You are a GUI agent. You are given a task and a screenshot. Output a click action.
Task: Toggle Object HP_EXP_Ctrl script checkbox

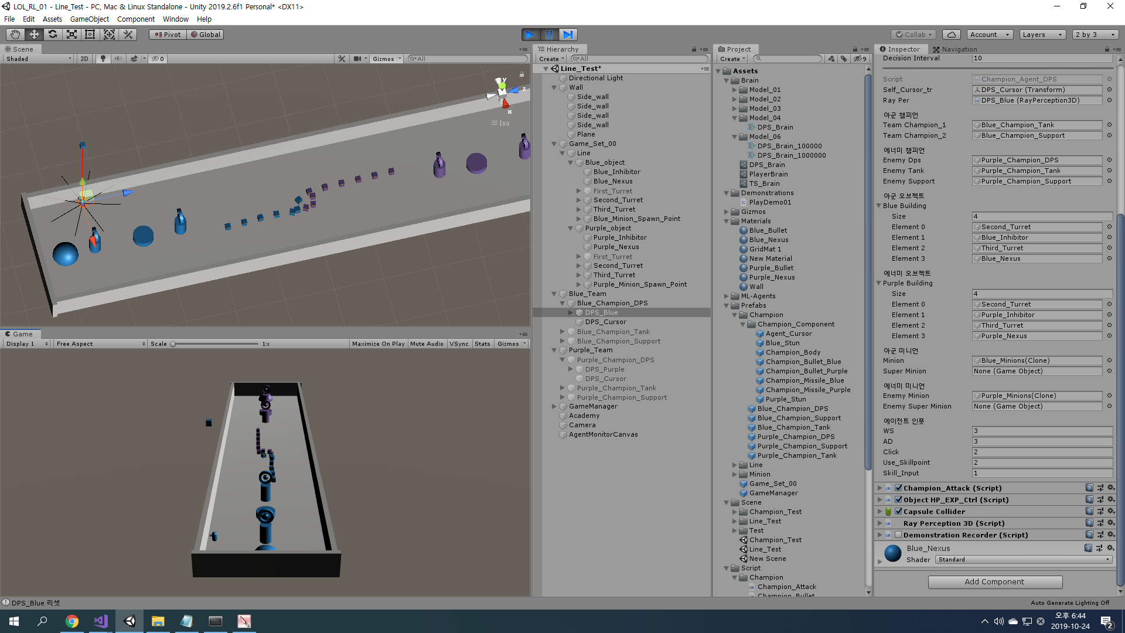(898, 499)
